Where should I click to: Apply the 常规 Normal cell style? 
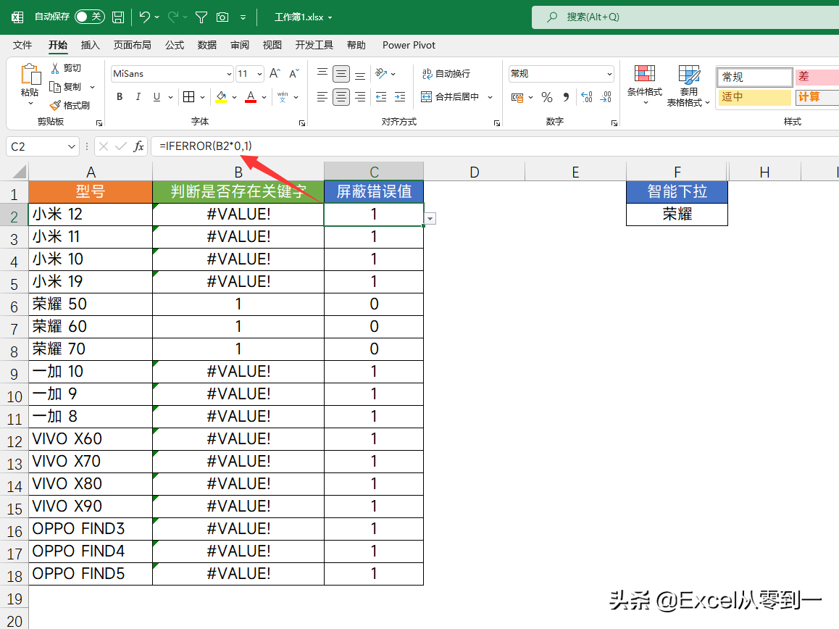[x=754, y=77]
